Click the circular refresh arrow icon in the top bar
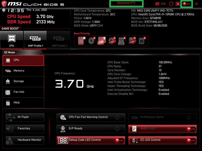 [x=171, y=4]
